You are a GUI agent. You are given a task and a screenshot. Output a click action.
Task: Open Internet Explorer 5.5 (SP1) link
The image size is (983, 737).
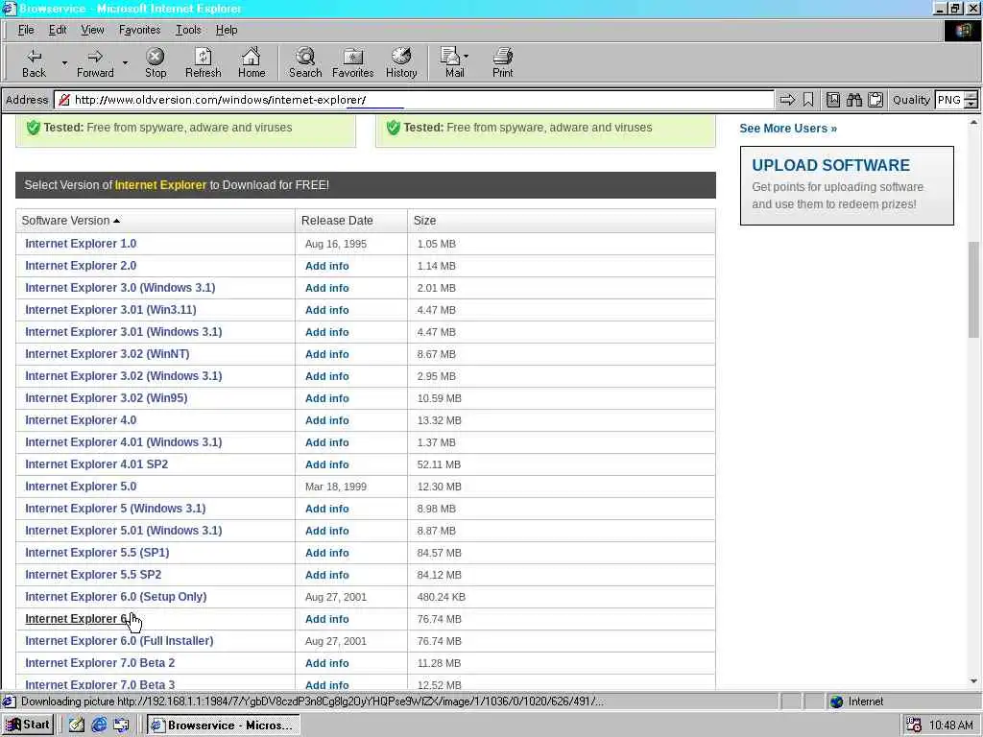(97, 553)
